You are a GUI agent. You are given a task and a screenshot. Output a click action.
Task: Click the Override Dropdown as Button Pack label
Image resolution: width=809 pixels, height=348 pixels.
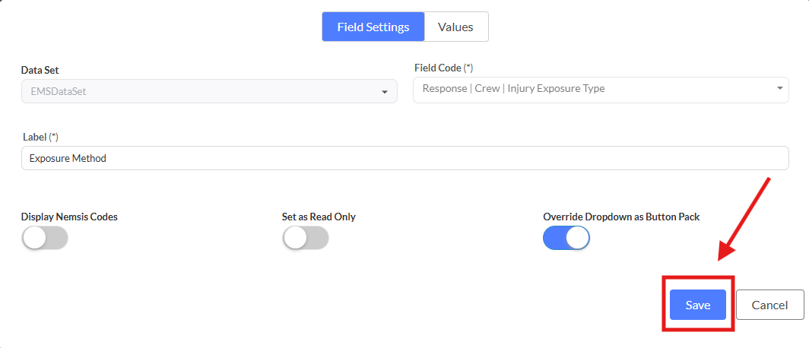click(621, 217)
